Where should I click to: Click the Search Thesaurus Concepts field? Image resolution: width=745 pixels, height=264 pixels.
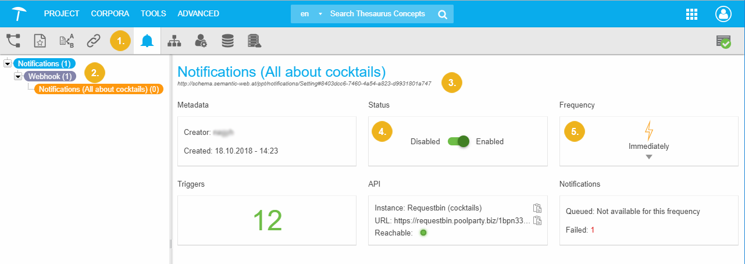(377, 13)
